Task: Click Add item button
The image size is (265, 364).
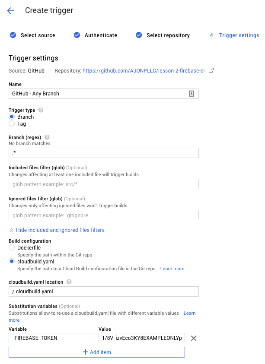Action: pos(97,352)
